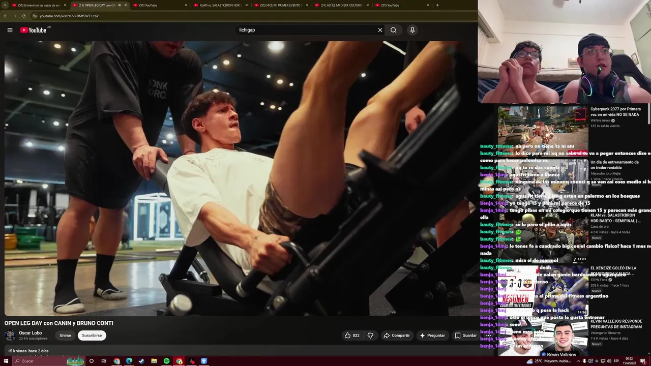Open the video's three-dot more actions menu
The image size is (651, 366).
point(488,335)
